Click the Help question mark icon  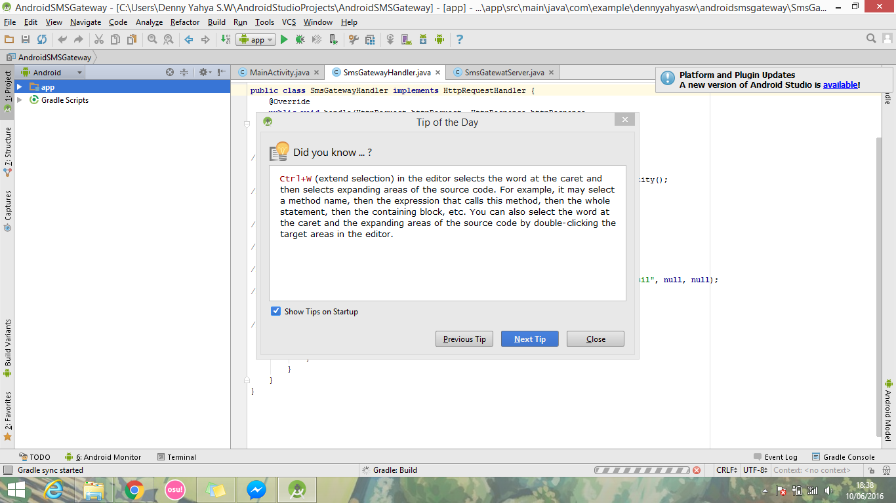(460, 39)
